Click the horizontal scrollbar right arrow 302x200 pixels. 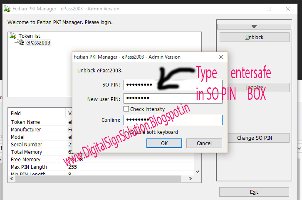pyautogui.click(x=191, y=179)
